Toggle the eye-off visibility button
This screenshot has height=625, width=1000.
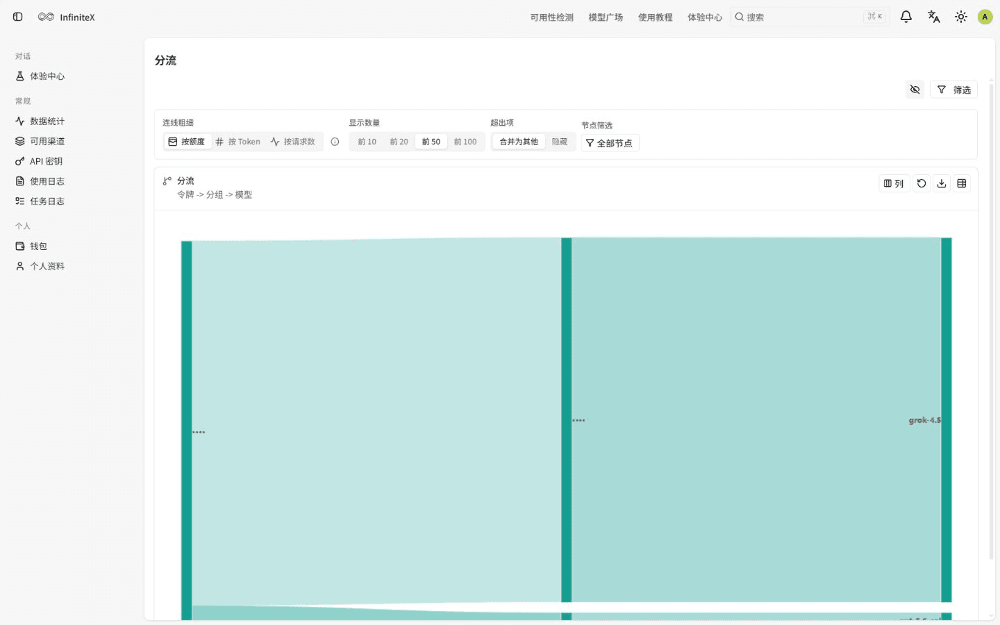point(915,90)
